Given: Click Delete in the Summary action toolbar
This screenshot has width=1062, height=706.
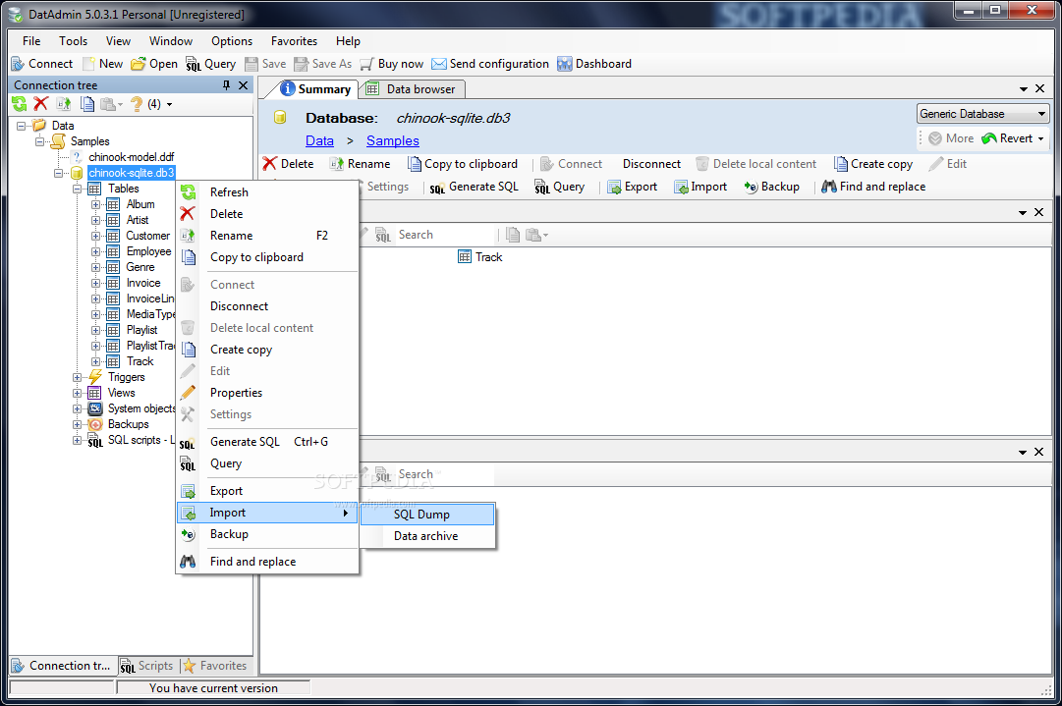Looking at the screenshot, I should [289, 164].
